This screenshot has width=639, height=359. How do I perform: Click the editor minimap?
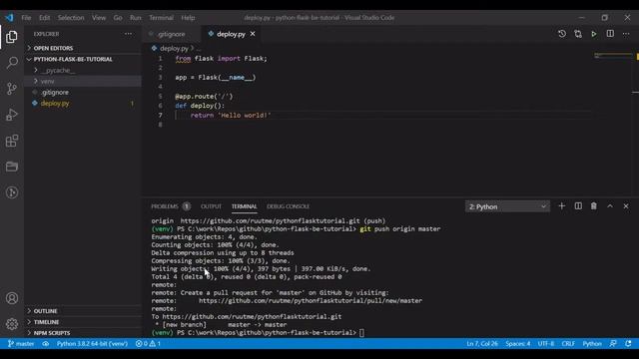pyautogui.click(x=612, y=56)
